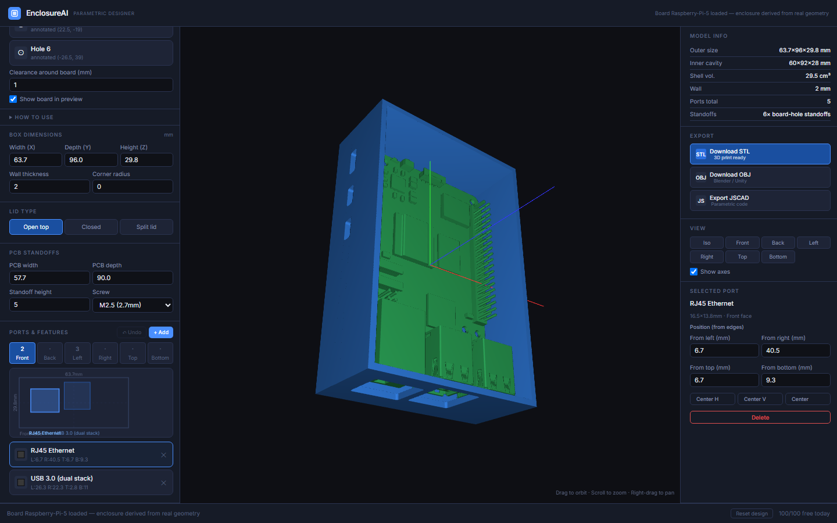Click the Clearance around board field
This screenshot has width=837, height=523.
(x=91, y=85)
